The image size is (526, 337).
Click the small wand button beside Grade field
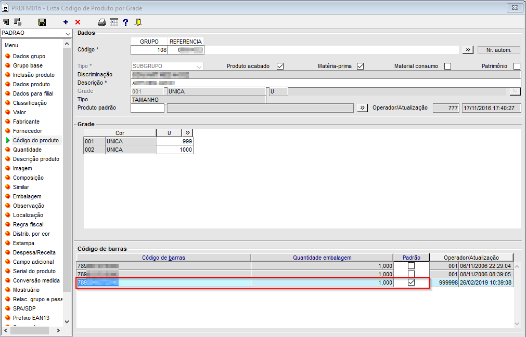click(515, 91)
